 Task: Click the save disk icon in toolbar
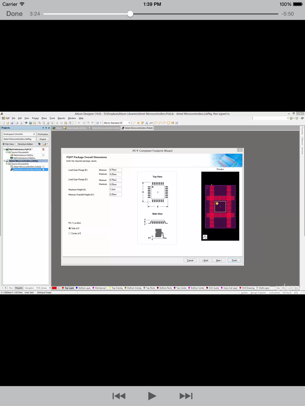12,123
